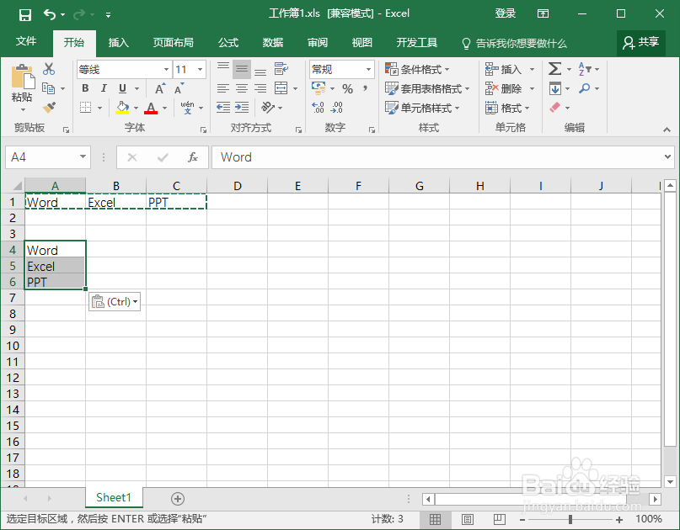
Task: Switch to the 数据 Data tab
Action: tap(273, 42)
